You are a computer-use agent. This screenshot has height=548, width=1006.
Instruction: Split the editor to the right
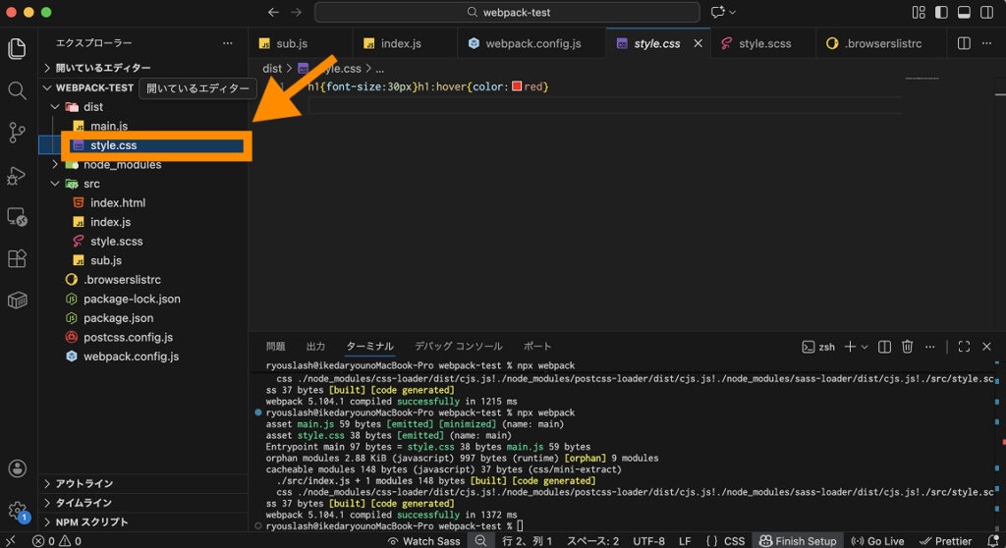964,44
